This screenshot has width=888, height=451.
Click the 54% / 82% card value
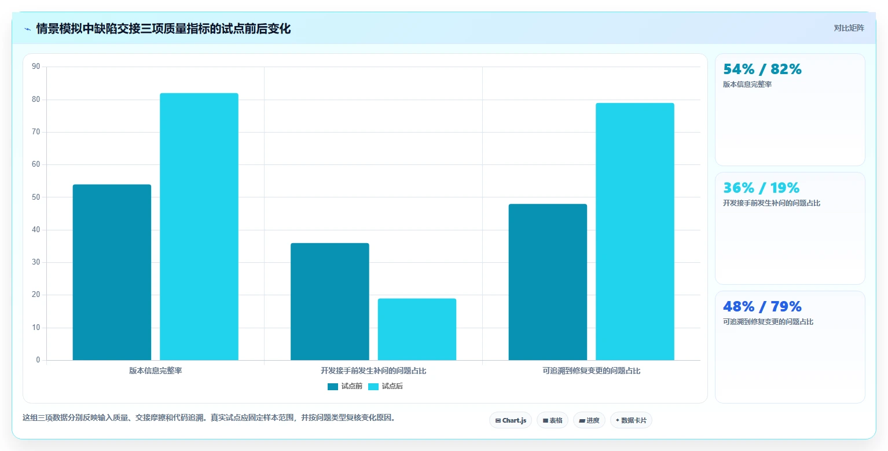762,69
